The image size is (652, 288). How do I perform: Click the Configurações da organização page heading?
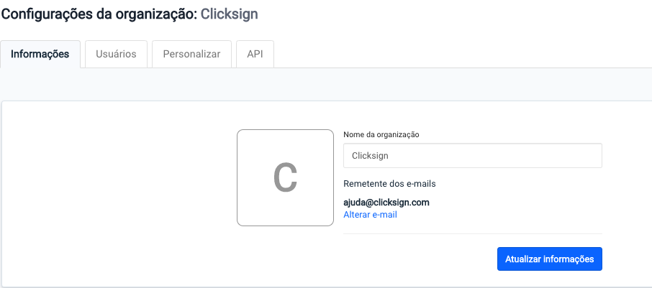[130, 14]
